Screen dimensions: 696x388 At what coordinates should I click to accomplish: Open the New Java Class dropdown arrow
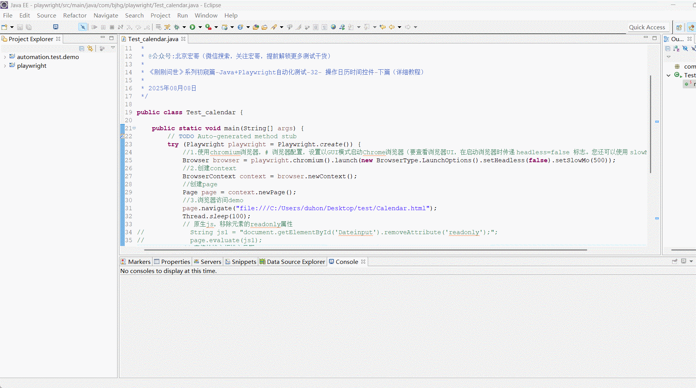(248, 27)
